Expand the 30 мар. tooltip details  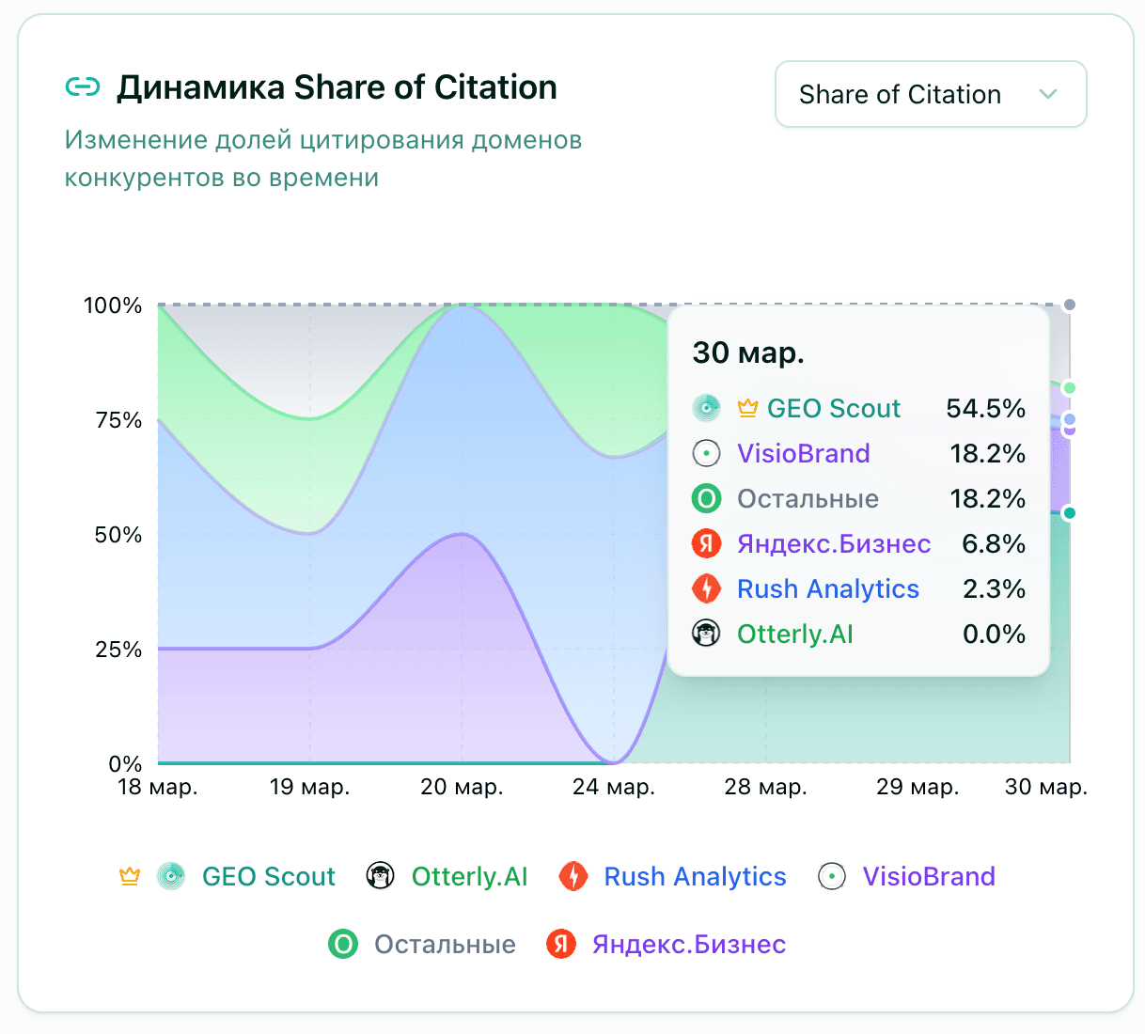pos(747,352)
